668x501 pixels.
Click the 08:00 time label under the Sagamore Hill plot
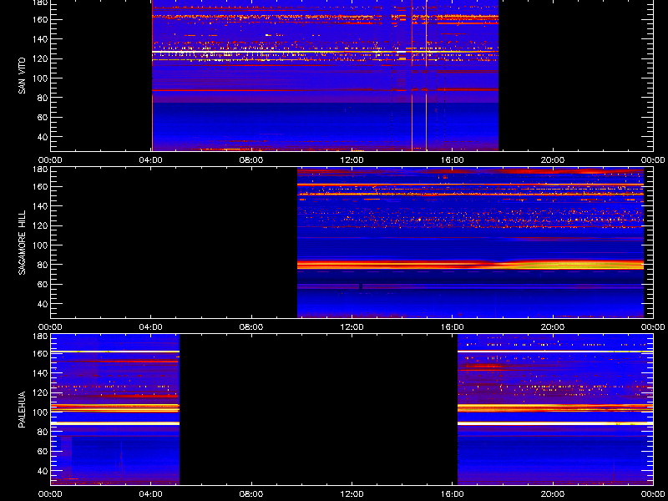251,327
